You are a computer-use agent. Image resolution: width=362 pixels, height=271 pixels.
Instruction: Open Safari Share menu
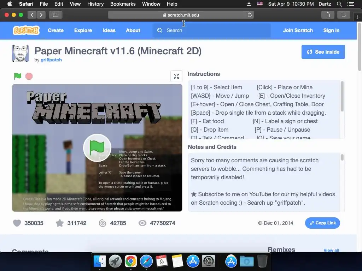pyautogui.click(x=328, y=15)
